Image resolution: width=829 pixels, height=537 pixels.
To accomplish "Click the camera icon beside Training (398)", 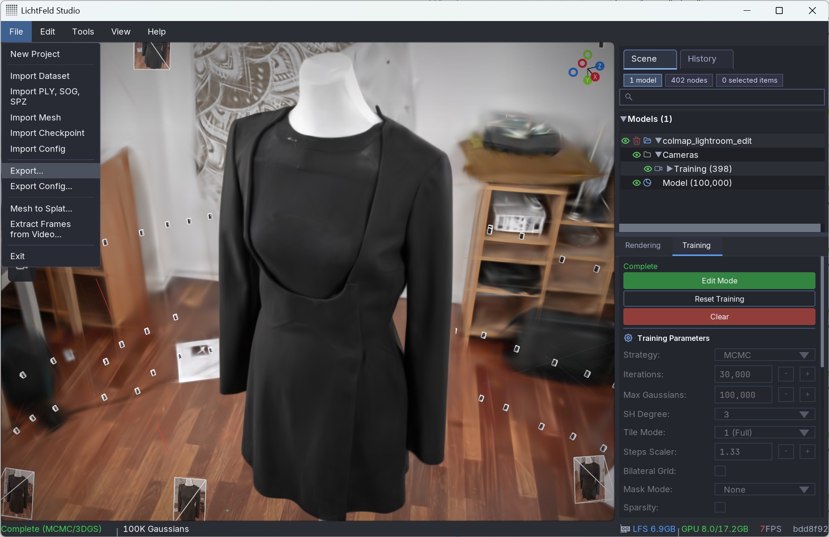I will pos(658,169).
